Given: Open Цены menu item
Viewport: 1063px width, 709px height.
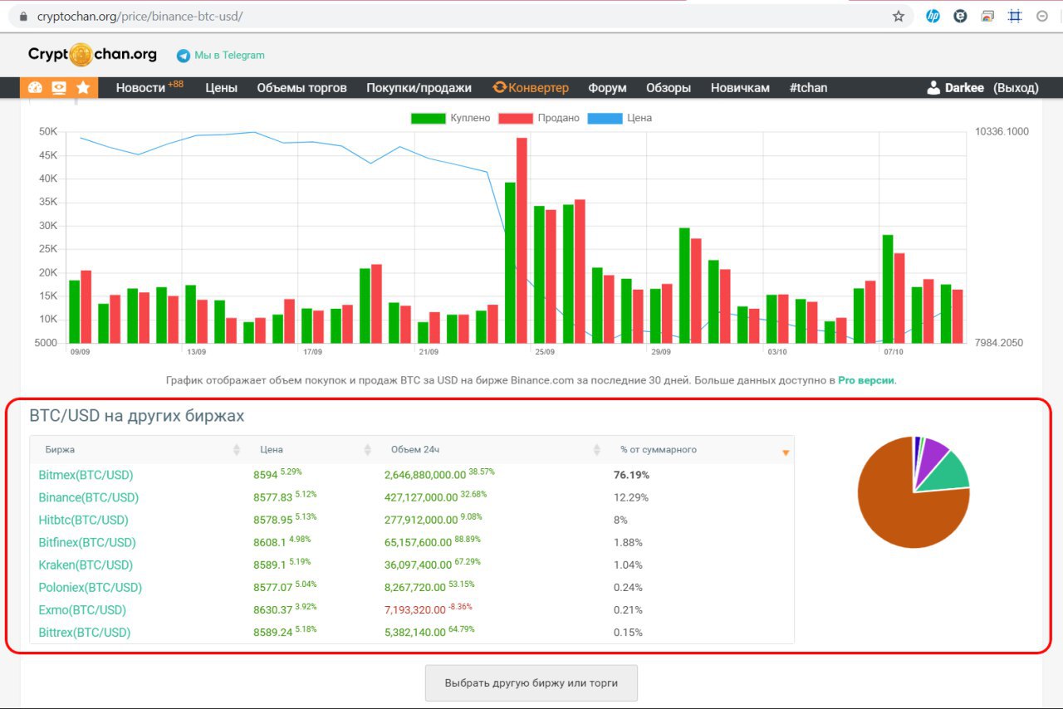Looking at the screenshot, I should pos(221,87).
